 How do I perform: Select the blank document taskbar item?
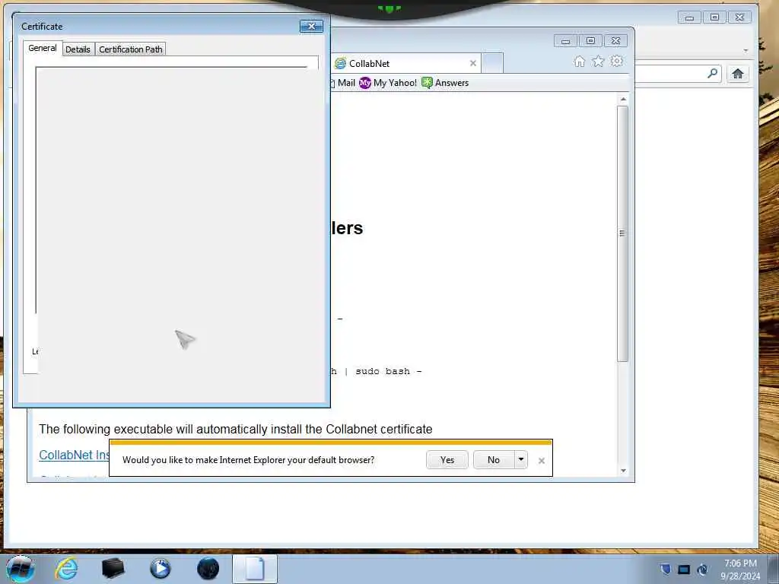click(255, 569)
